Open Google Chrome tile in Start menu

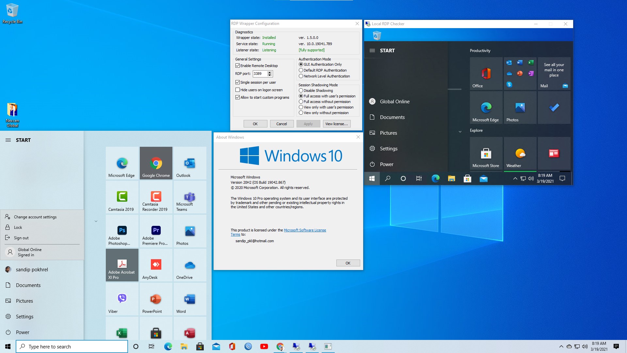click(x=156, y=163)
